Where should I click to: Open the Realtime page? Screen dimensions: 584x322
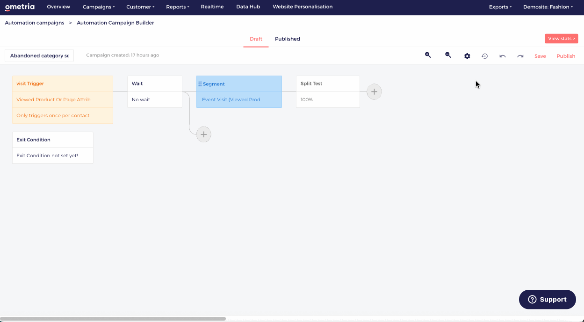point(212,7)
